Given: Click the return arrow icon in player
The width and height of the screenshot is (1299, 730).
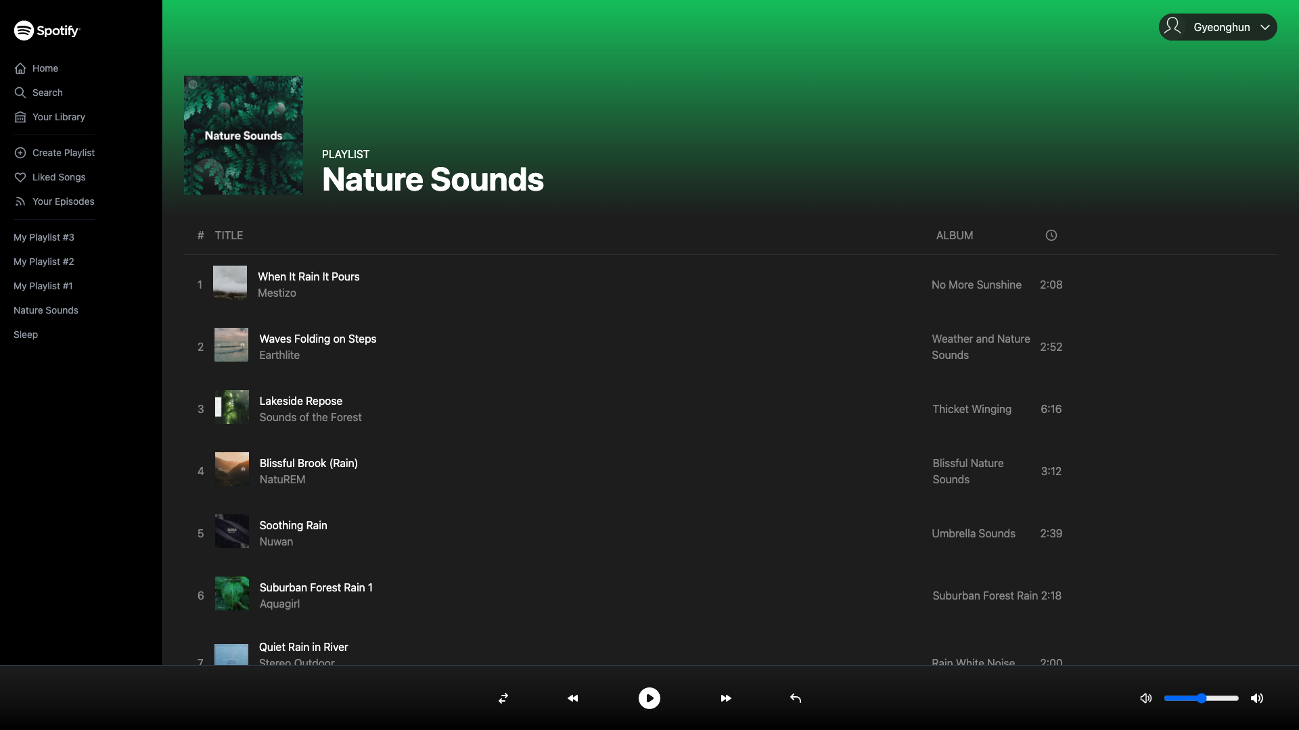Looking at the screenshot, I should click(796, 698).
